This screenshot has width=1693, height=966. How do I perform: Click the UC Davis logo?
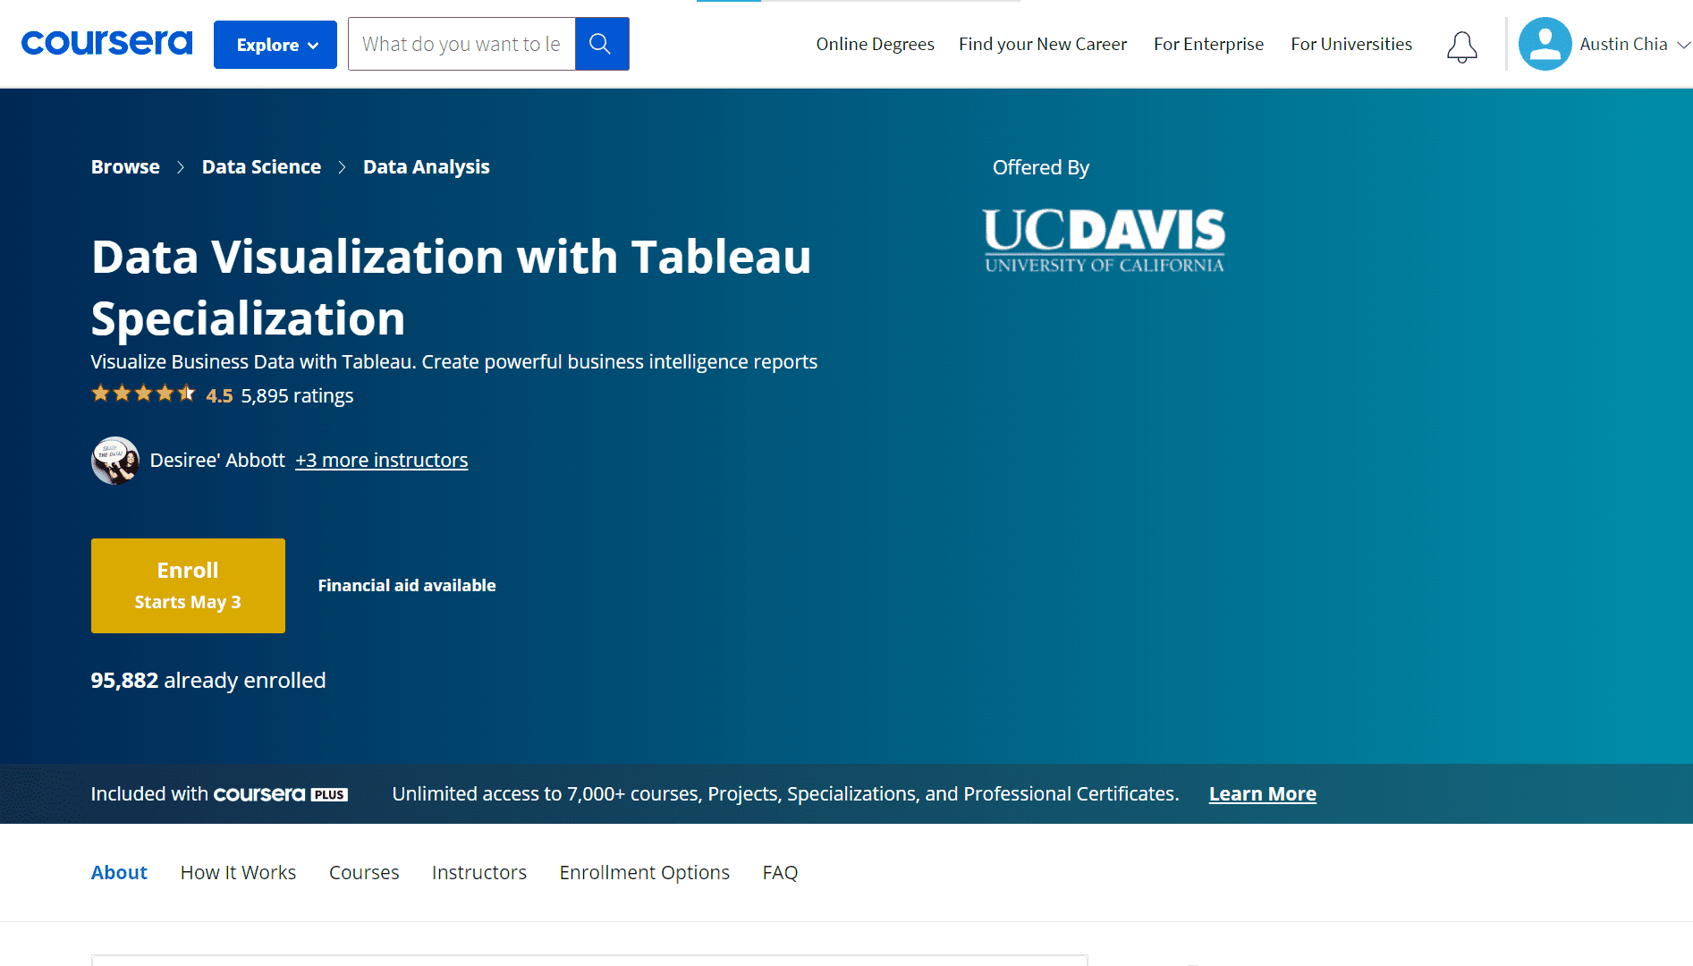point(1103,239)
